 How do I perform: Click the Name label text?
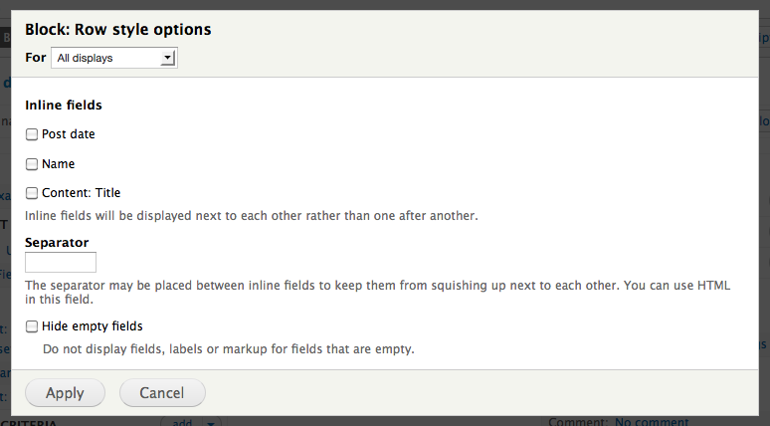(59, 164)
